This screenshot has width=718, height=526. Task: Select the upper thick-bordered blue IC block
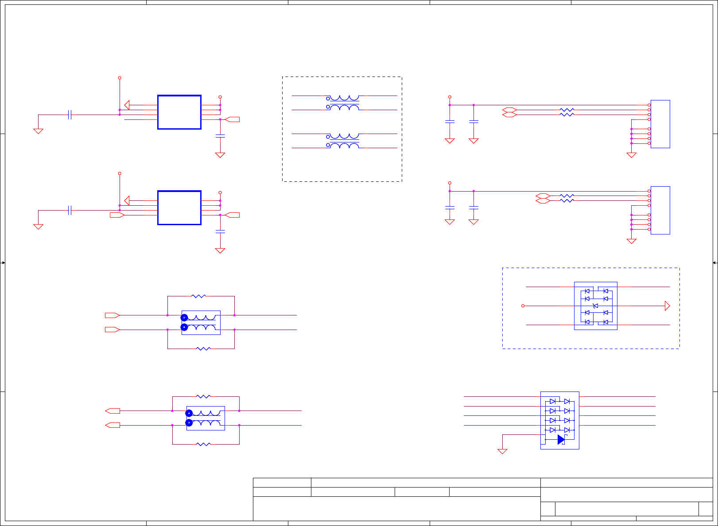(x=179, y=112)
